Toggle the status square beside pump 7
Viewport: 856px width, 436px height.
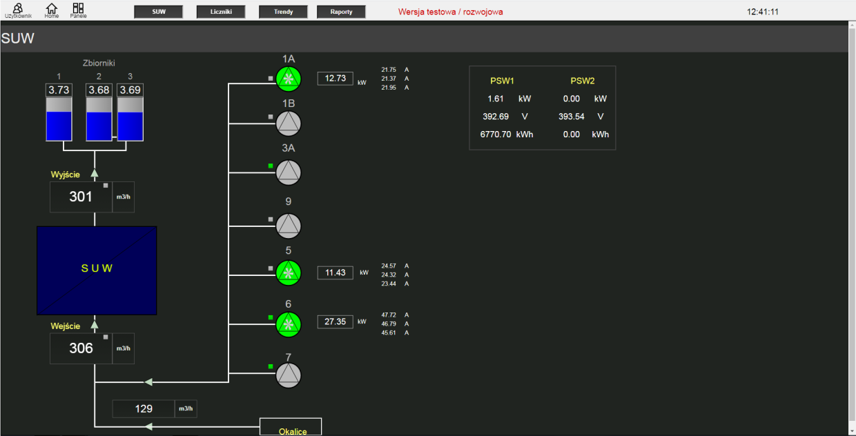(x=271, y=366)
